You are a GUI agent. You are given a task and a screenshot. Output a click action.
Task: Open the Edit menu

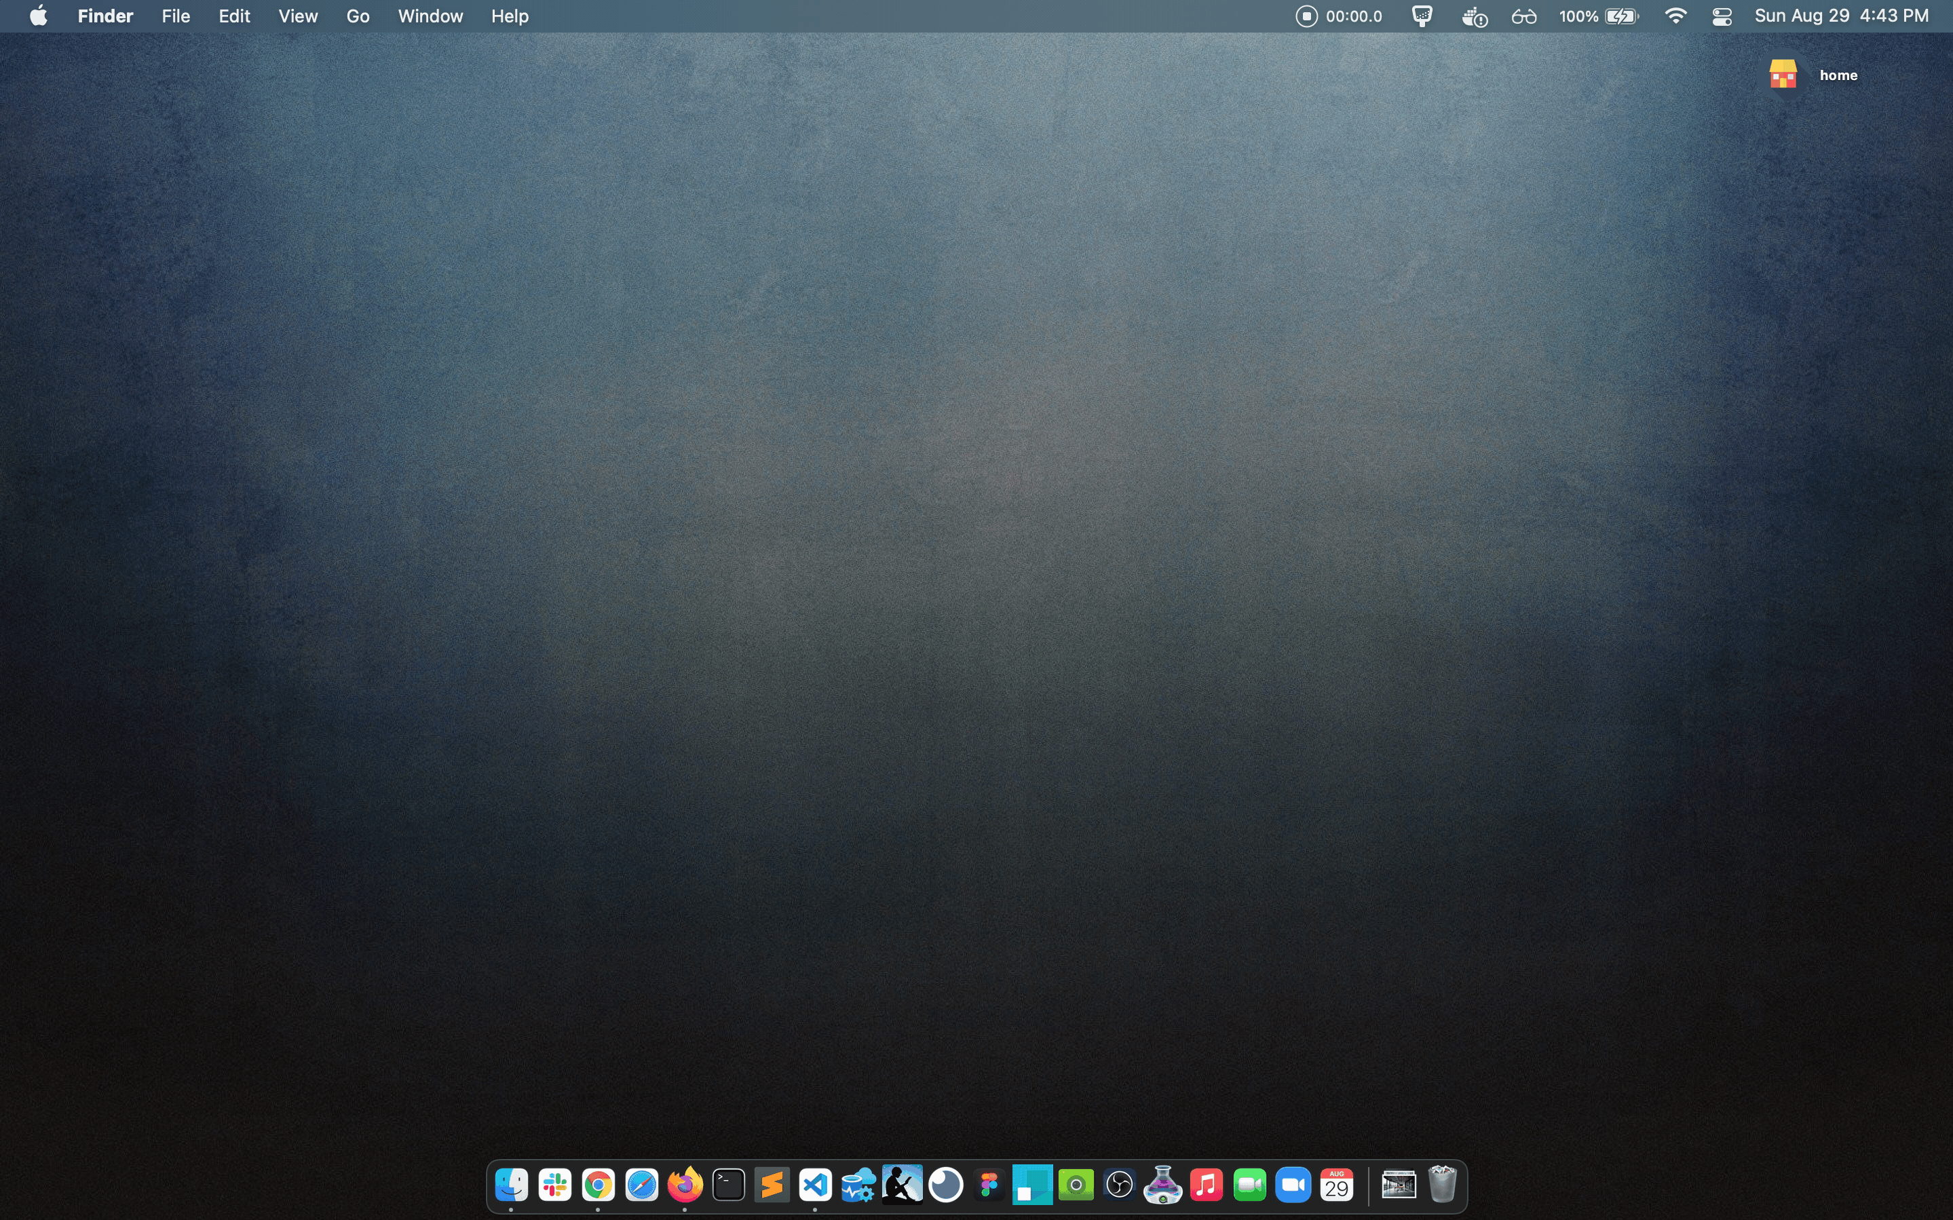pyautogui.click(x=234, y=16)
